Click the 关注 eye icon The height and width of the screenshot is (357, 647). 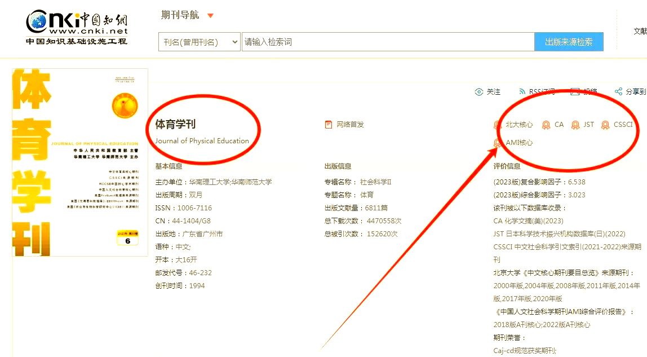coord(478,91)
